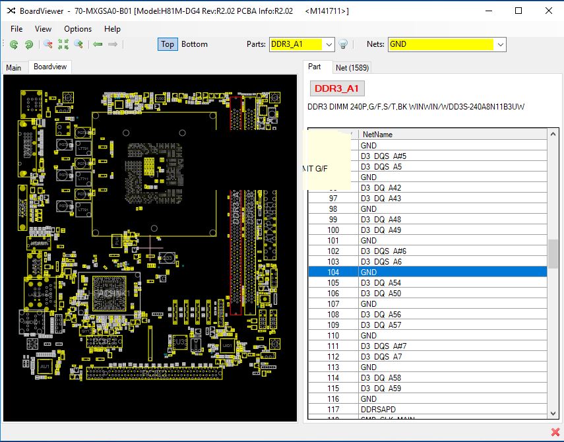Open the Parts dropdown showing DDR3_A1
This screenshot has width=564, height=442.
tap(329, 44)
